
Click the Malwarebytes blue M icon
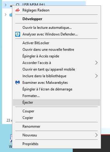(18, 83)
